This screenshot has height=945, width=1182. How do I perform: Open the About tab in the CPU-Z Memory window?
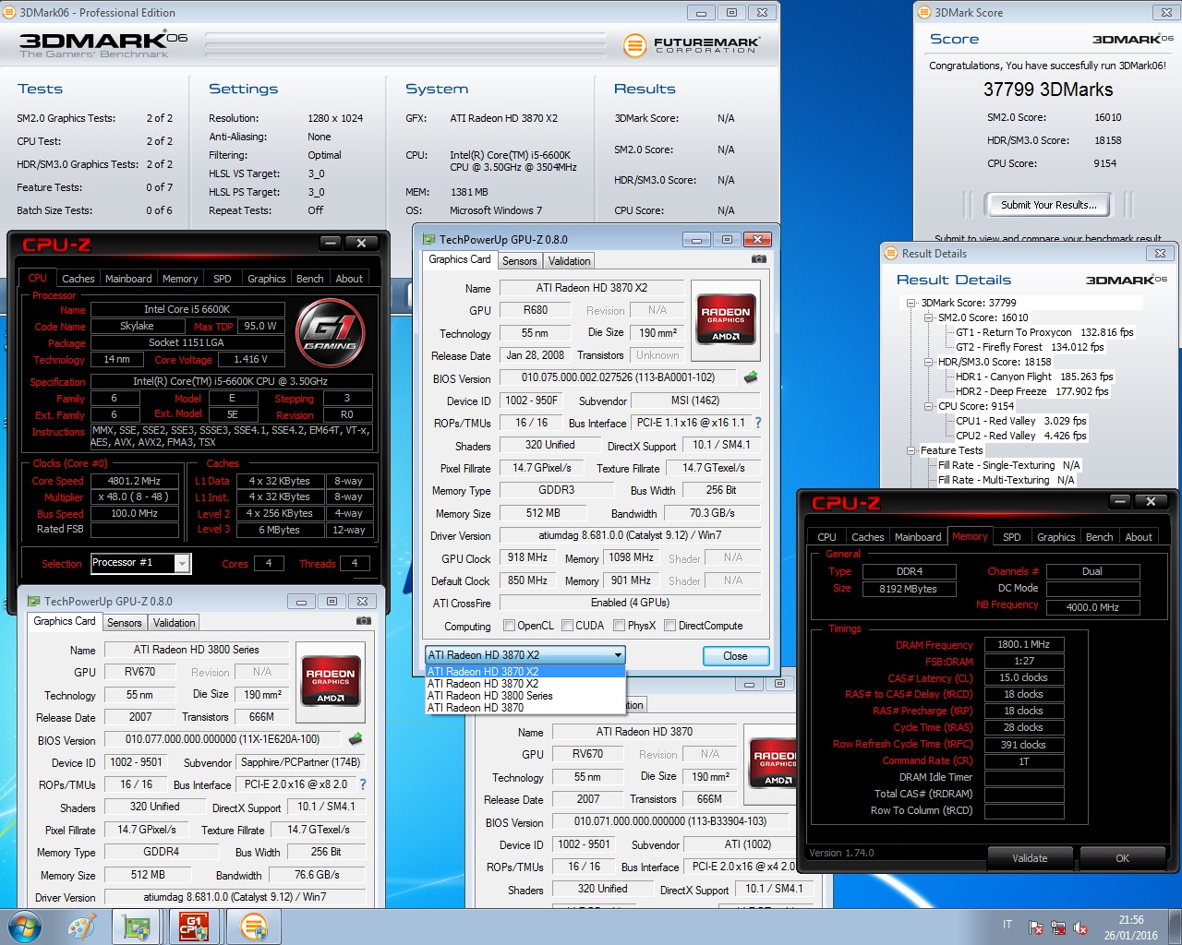tap(1139, 537)
